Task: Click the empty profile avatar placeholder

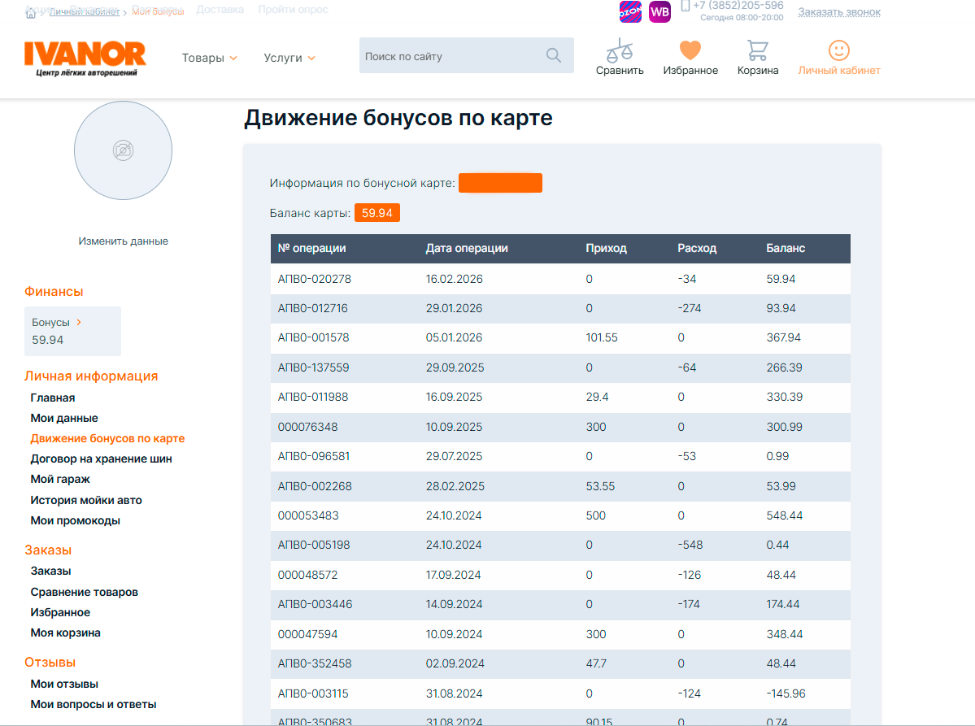Action: 123,150
